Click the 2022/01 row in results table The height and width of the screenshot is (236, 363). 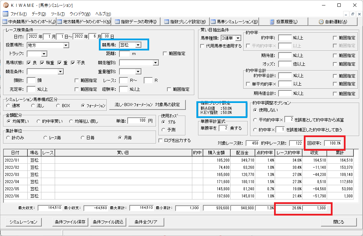coord(179,160)
